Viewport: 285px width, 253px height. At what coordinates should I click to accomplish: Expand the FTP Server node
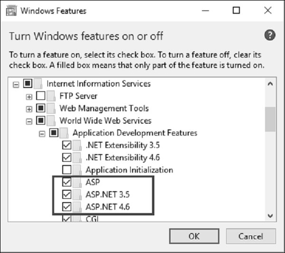pos(29,97)
